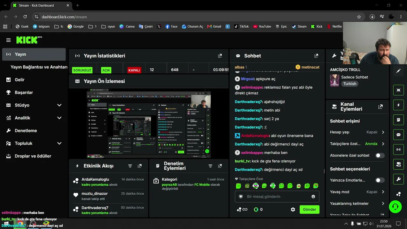The width and height of the screenshot is (407, 229).
Task: Open Yavaş mod setting
Action: click(x=357, y=192)
